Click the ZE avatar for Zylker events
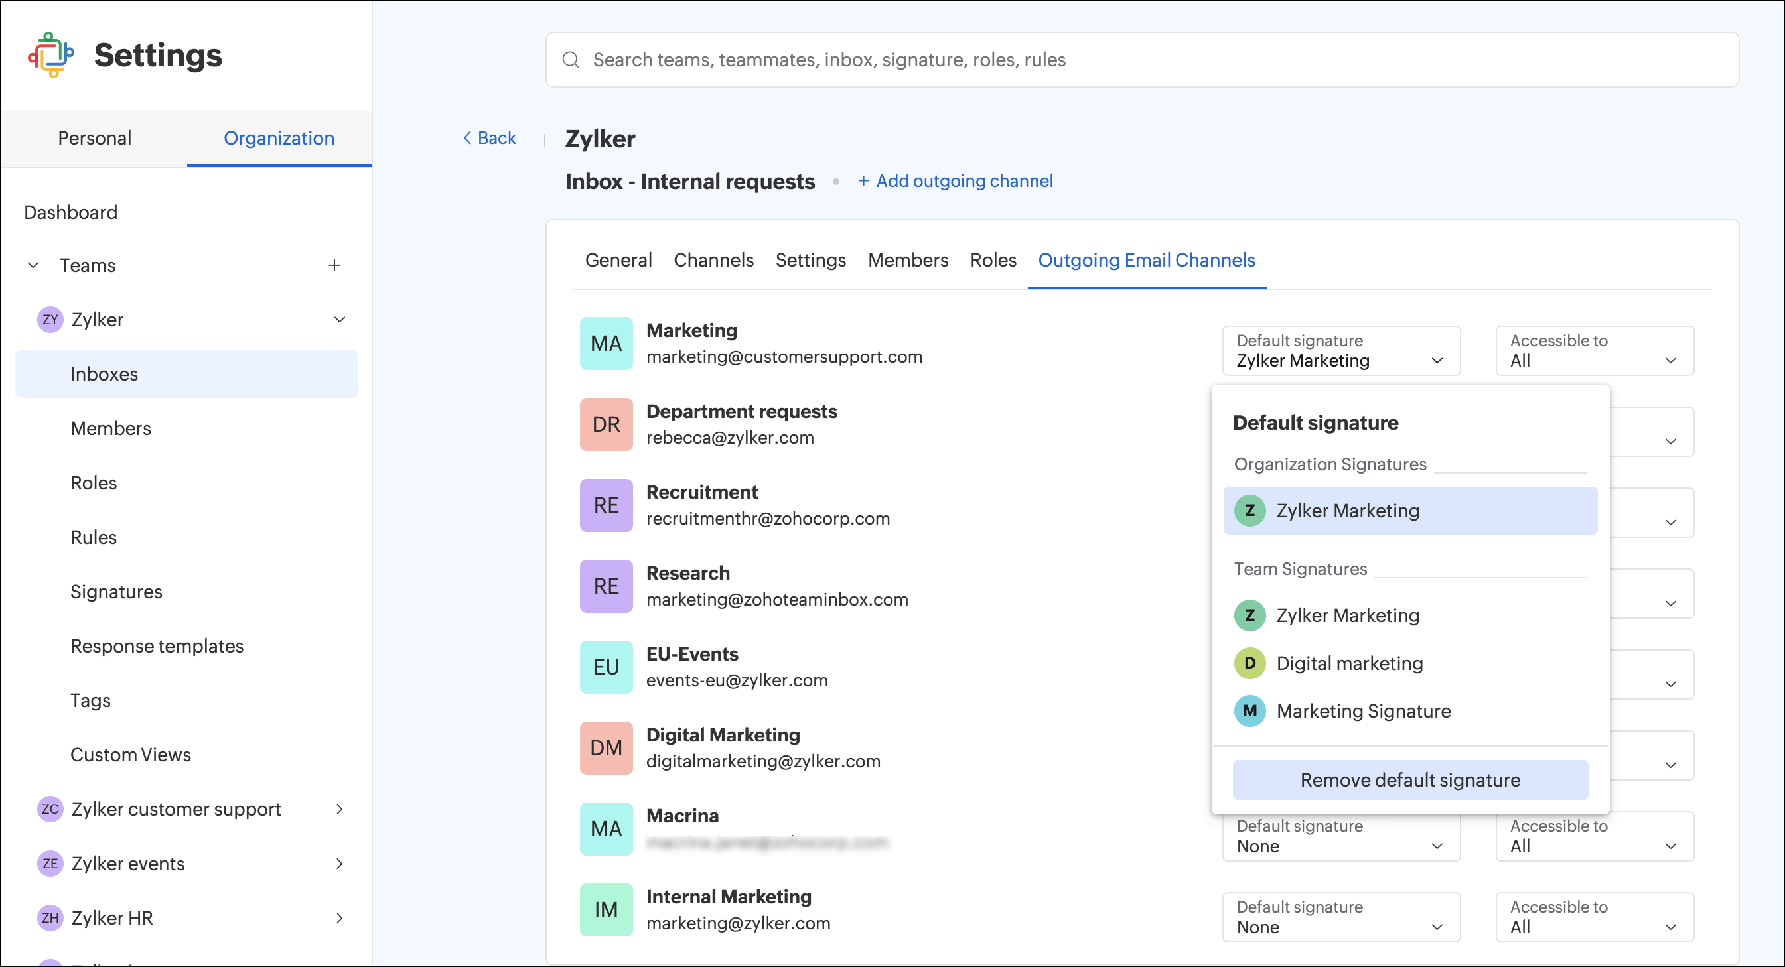The height and width of the screenshot is (967, 1785). 50,863
